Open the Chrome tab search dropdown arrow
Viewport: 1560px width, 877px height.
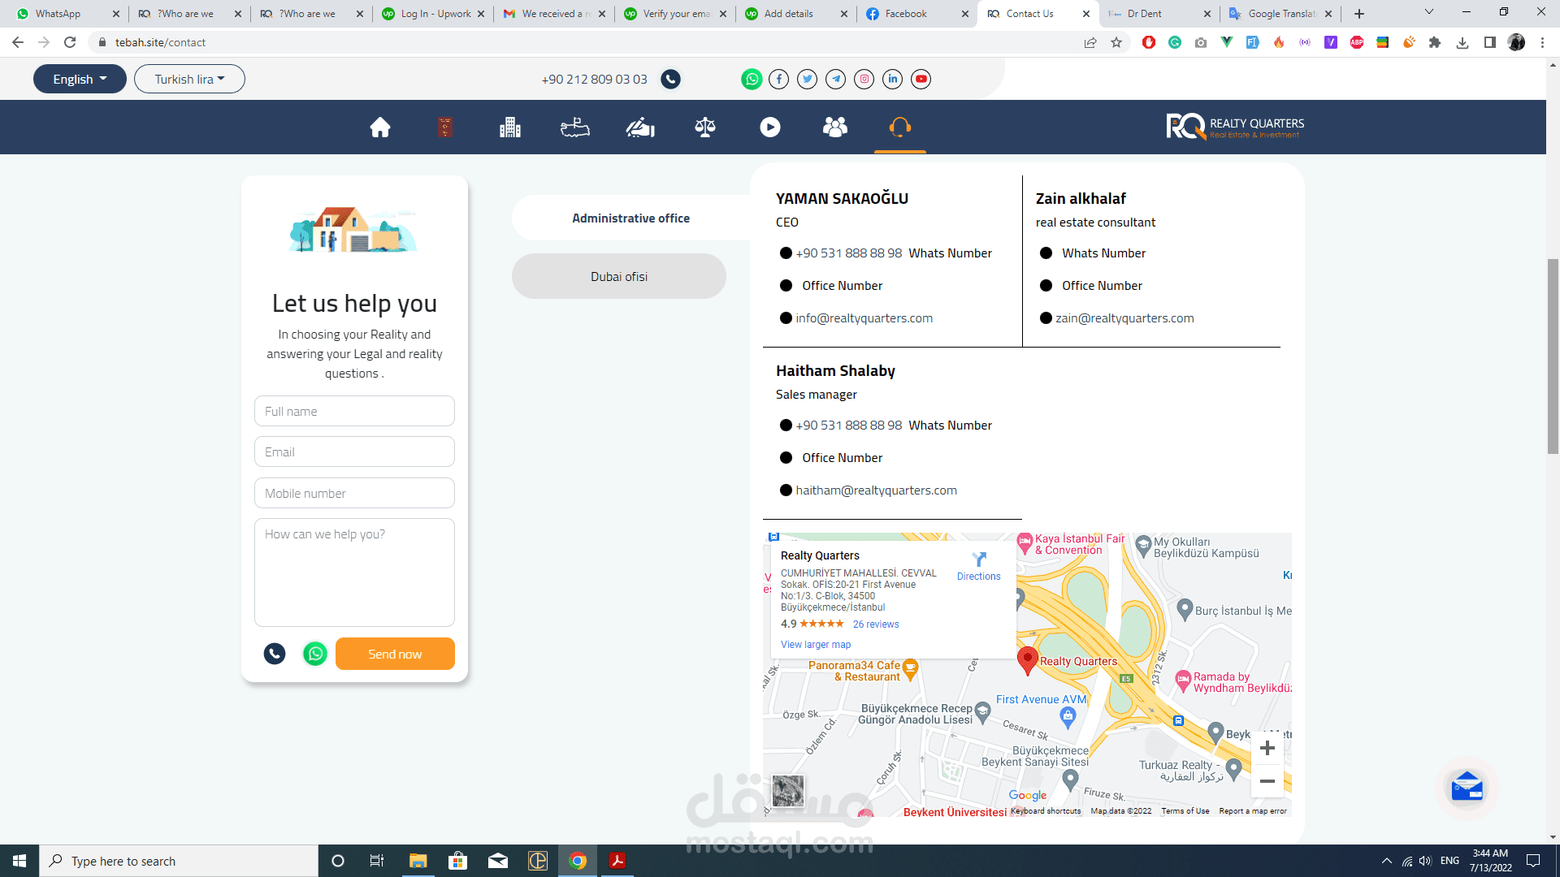[1429, 12]
